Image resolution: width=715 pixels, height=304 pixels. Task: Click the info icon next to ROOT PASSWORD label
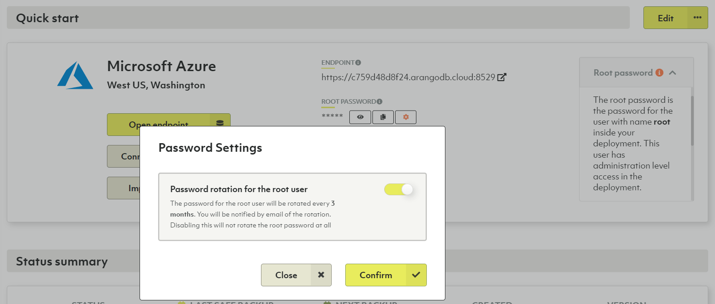coord(380,102)
